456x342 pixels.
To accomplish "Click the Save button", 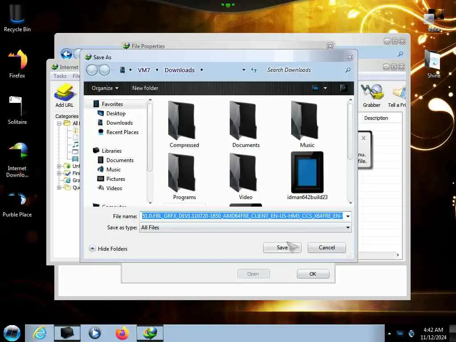I will pyautogui.click(x=282, y=248).
